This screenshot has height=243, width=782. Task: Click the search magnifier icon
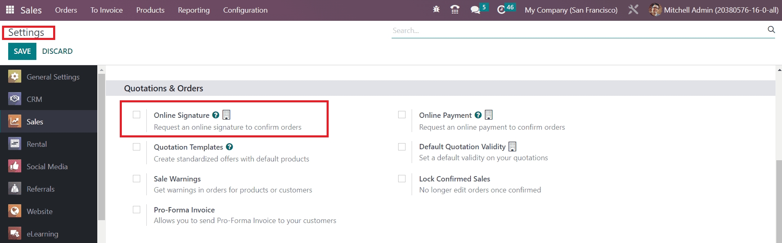[771, 29]
